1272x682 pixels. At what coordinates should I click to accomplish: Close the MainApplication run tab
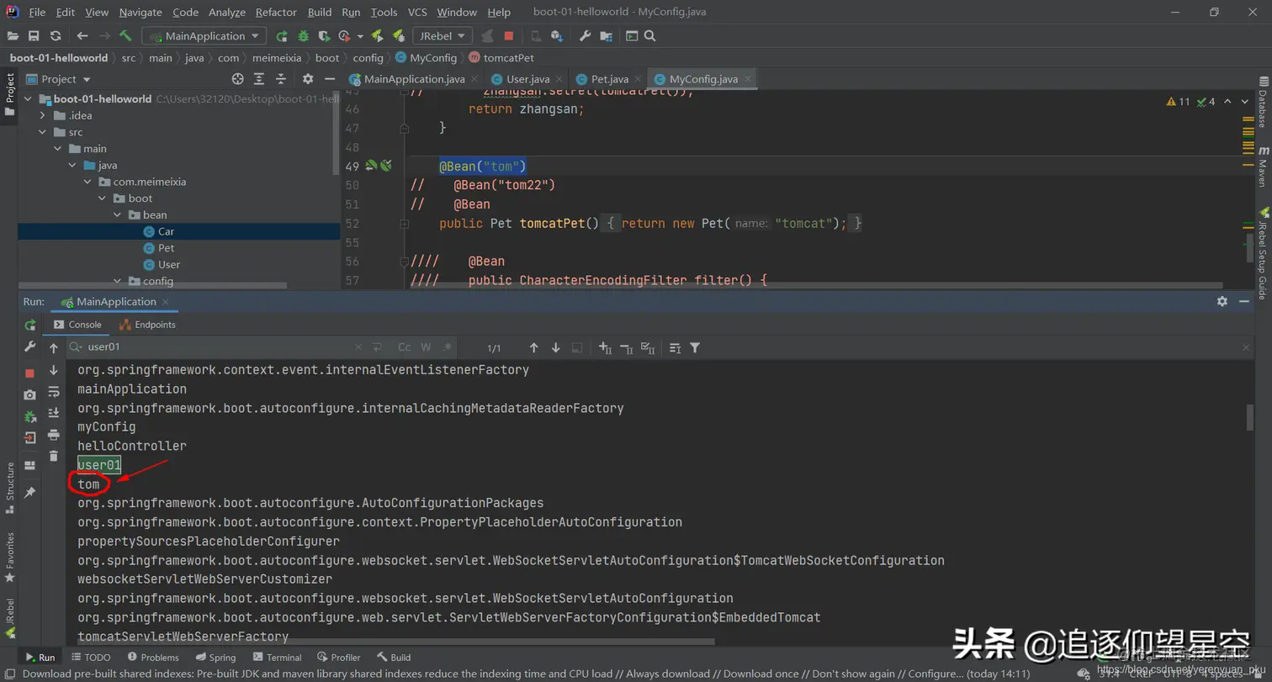pos(166,302)
